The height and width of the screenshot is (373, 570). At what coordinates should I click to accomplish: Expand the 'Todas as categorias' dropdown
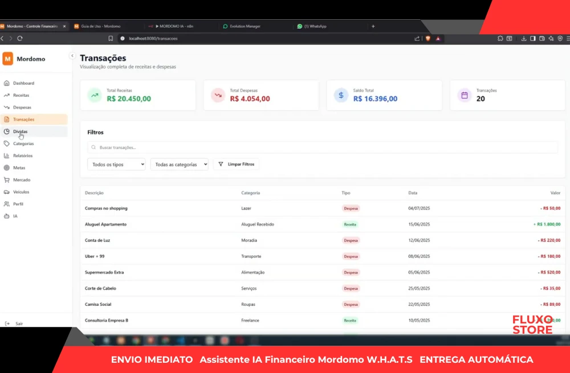coord(180,164)
